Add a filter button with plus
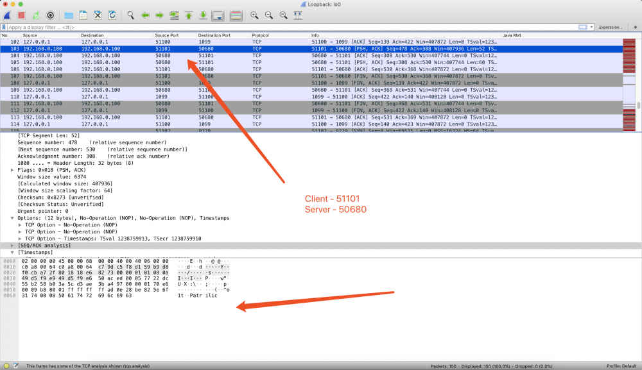 tap(636, 28)
